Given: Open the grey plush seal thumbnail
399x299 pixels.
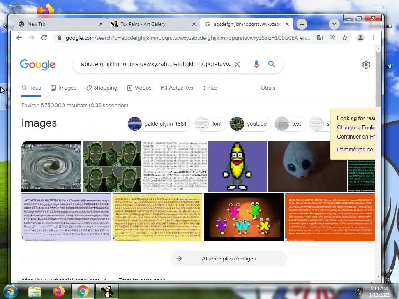Looking at the screenshot, I should point(307,166).
